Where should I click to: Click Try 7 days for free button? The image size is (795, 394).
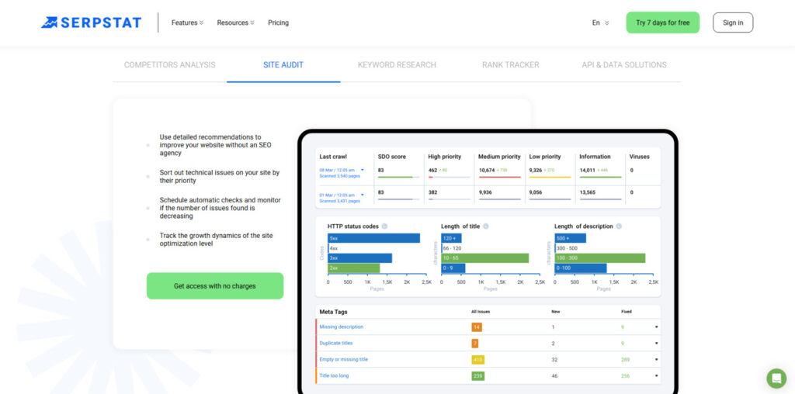(x=663, y=22)
